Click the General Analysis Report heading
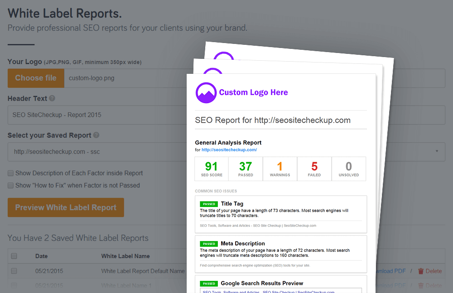The image size is (453, 293). coord(228,143)
